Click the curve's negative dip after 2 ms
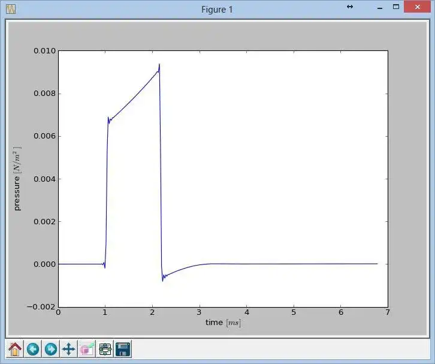Viewport: 435px width, 364px height. [163, 280]
